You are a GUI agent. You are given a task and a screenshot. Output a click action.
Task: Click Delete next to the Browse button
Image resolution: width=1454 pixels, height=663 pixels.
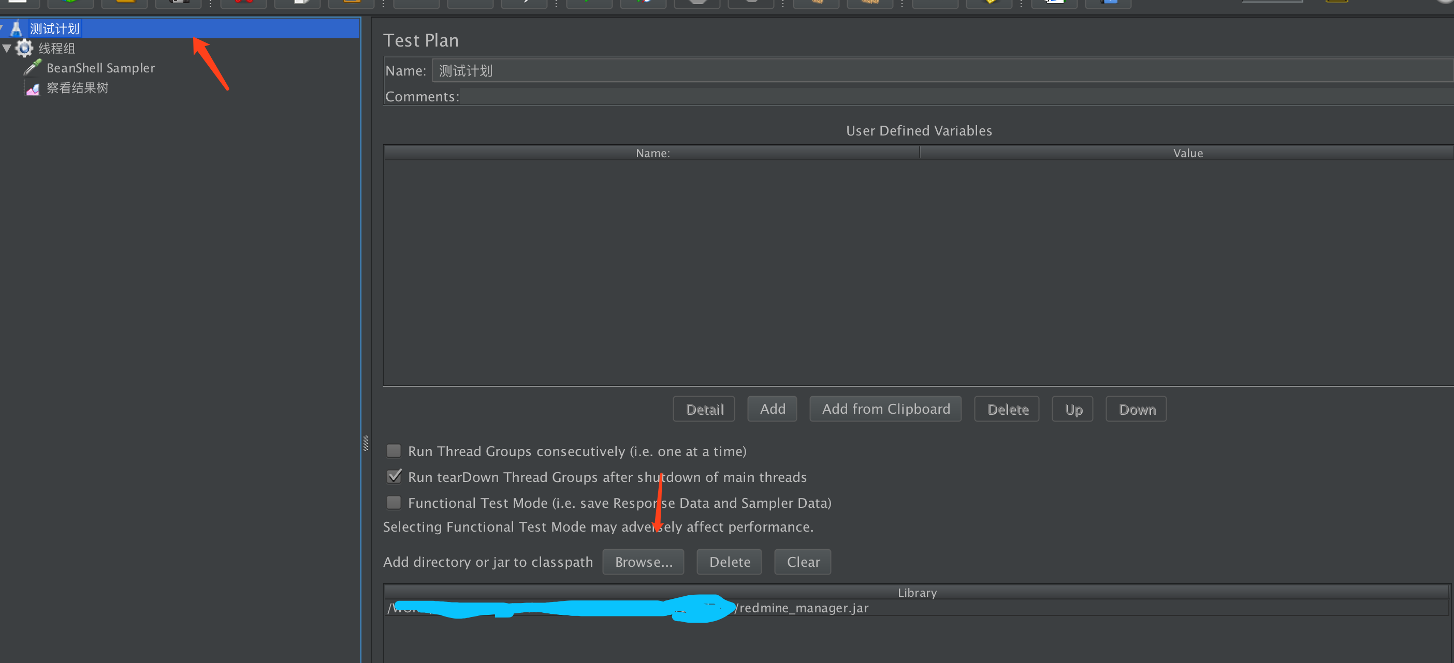coord(729,562)
